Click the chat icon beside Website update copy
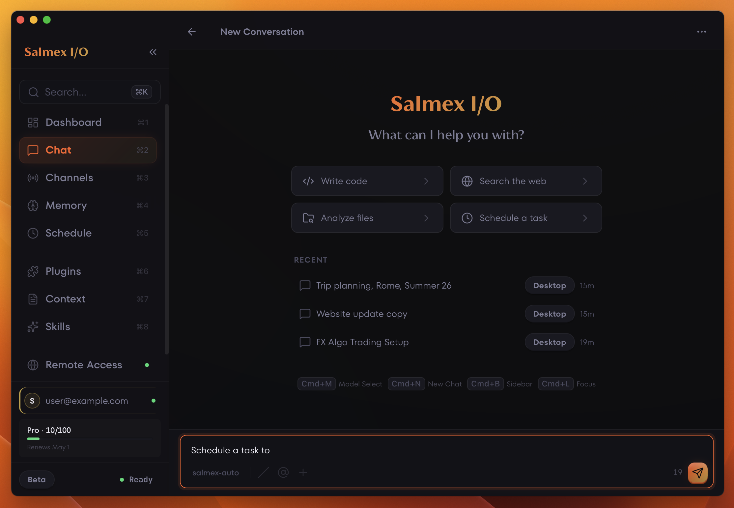The width and height of the screenshot is (734, 508). point(305,314)
